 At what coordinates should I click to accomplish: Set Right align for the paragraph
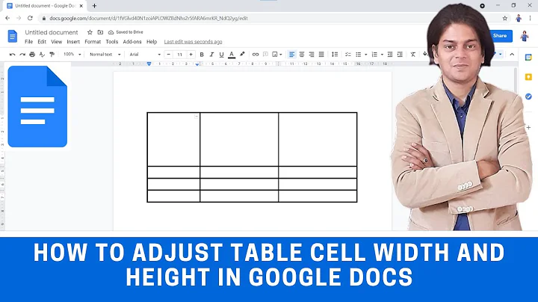point(312,55)
